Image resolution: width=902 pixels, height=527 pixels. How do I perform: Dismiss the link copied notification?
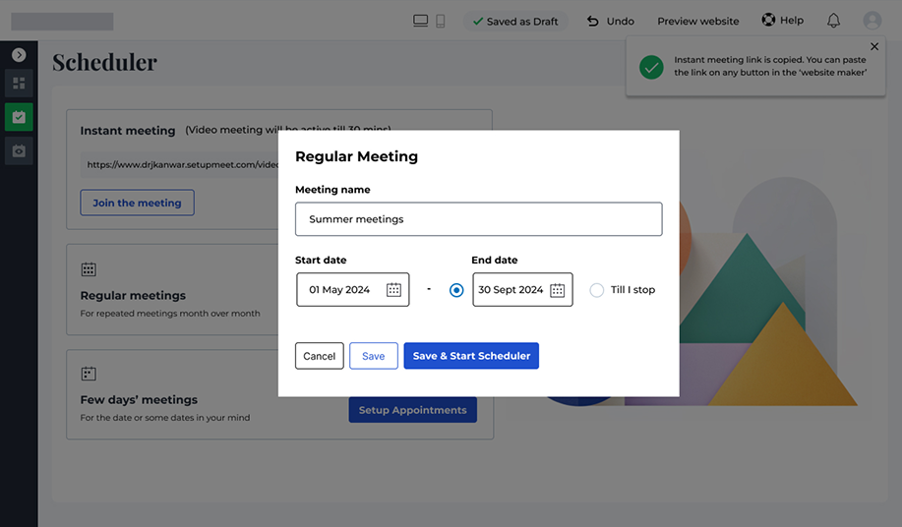click(x=874, y=46)
